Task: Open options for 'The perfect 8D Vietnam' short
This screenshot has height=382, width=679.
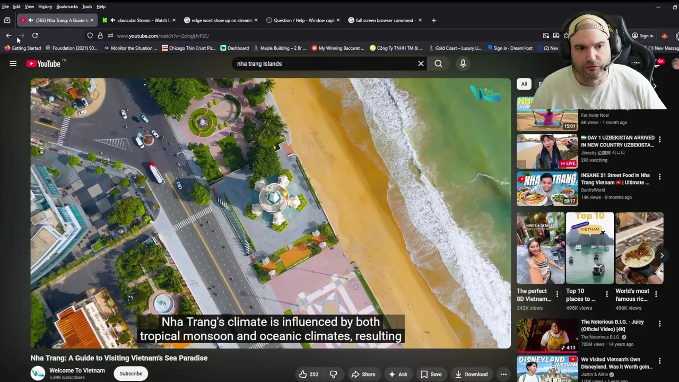Action: click(557, 294)
